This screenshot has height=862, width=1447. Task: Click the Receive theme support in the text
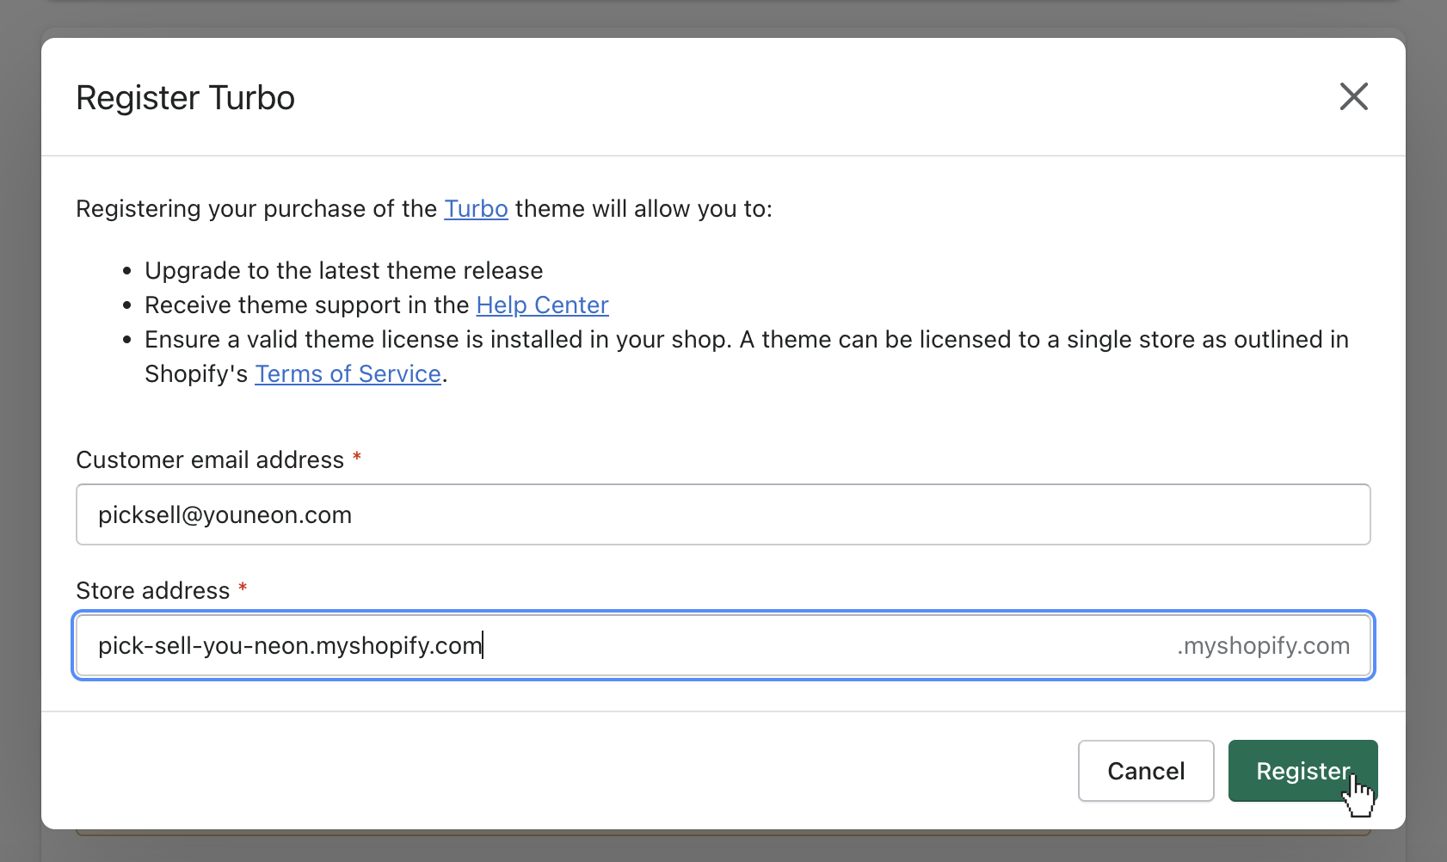[306, 305]
